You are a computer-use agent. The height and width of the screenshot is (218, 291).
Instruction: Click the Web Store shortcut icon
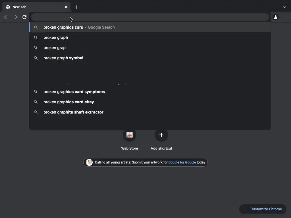pos(130,135)
